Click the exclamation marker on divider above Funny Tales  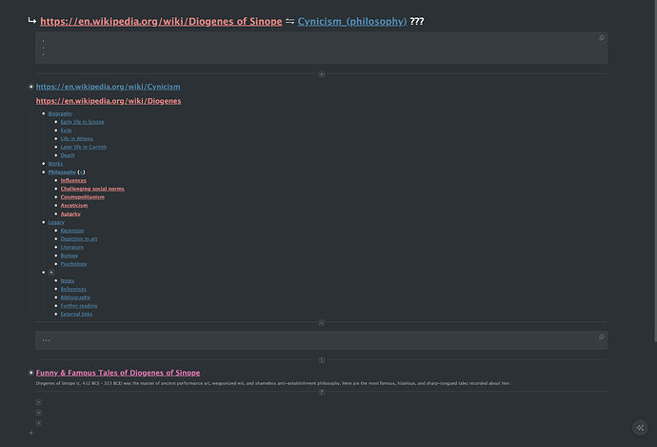coord(322,360)
